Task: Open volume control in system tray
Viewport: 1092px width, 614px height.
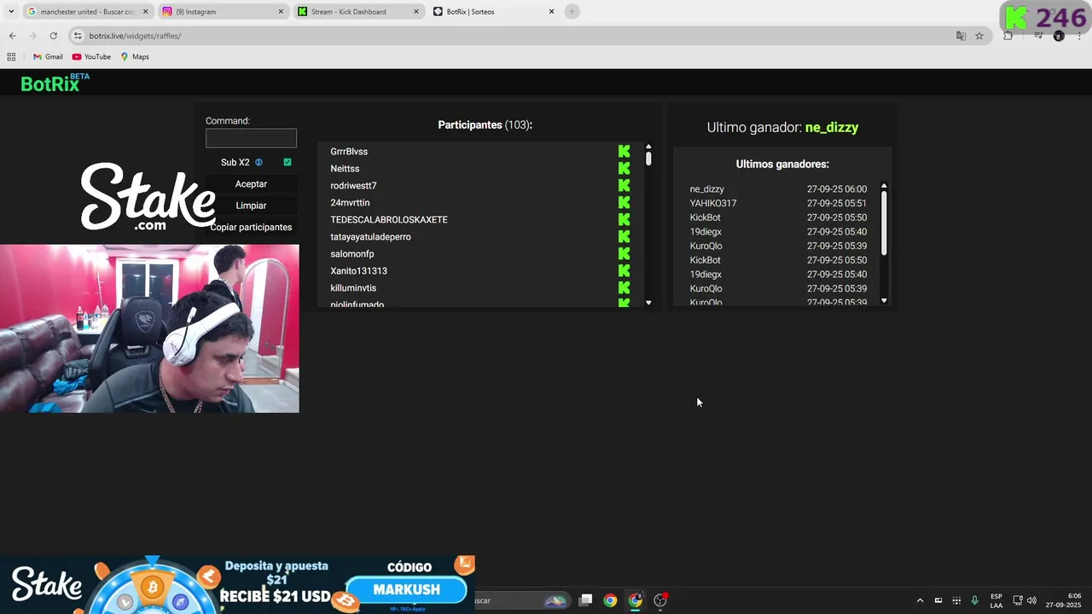Action: coord(1031,600)
